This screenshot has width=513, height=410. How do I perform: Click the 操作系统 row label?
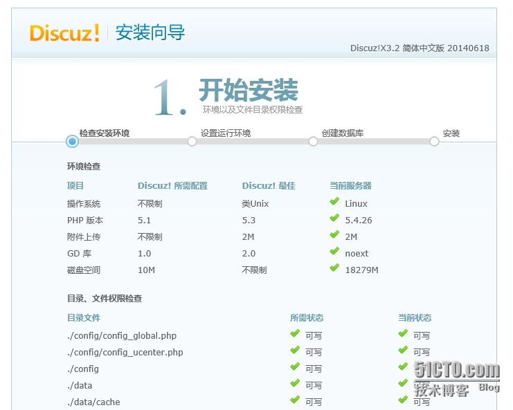click(84, 203)
